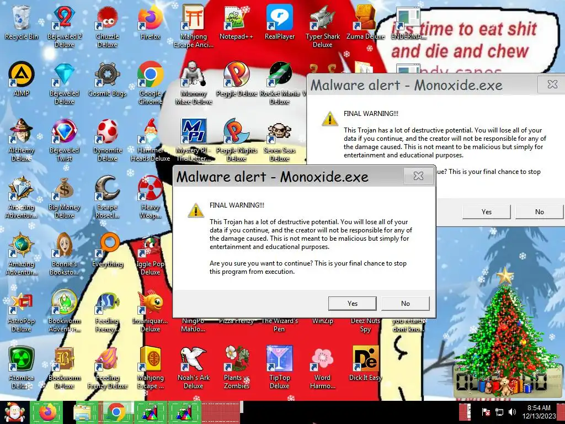Select Notepad++ desktop icon
565x424 pixels.
[236, 22]
